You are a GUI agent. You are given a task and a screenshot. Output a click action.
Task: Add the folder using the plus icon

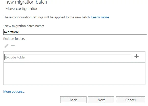click(x=137, y=56)
